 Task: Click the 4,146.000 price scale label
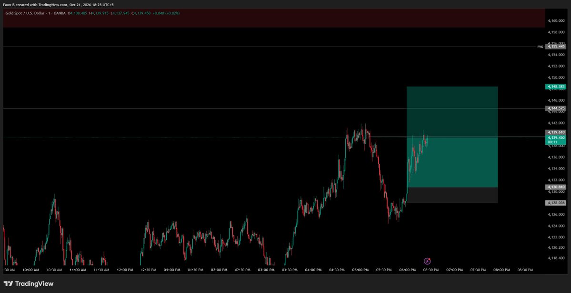pos(556,100)
